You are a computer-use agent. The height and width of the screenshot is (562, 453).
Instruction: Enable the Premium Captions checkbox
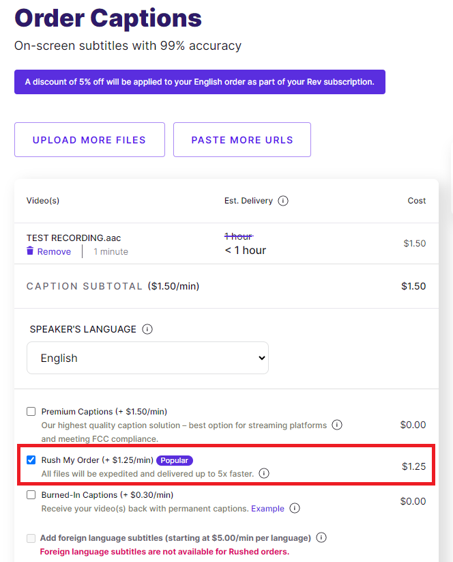point(31,412)
